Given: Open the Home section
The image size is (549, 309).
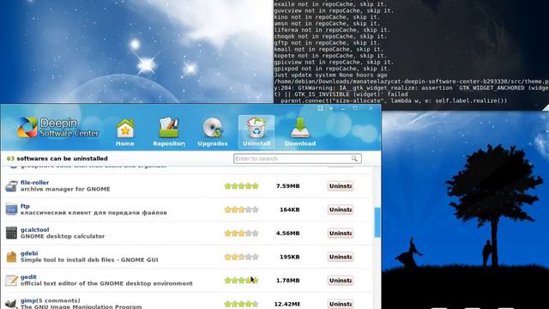Looking at the screenshot, I should tap(125, 132).
